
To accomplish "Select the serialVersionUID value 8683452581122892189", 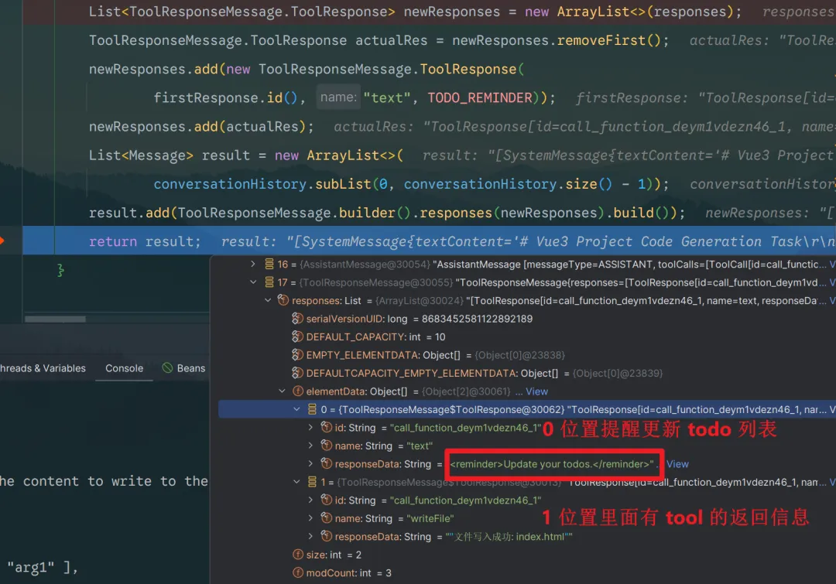I will click(477, 319).
